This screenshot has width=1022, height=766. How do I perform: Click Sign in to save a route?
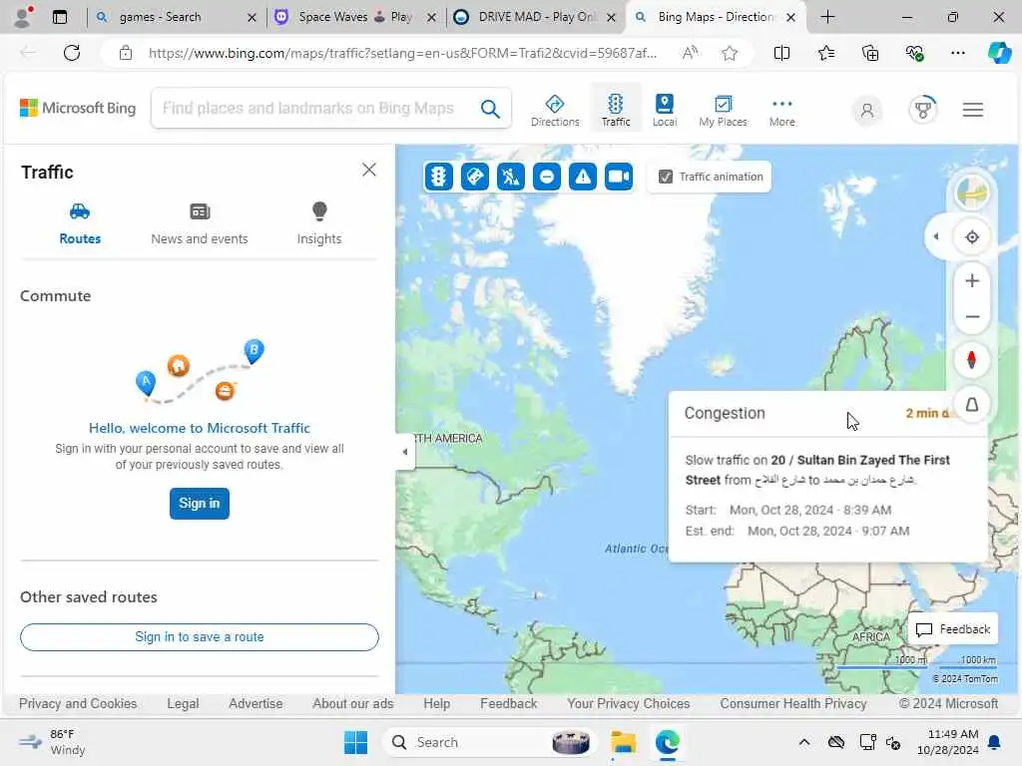[200, 637]
